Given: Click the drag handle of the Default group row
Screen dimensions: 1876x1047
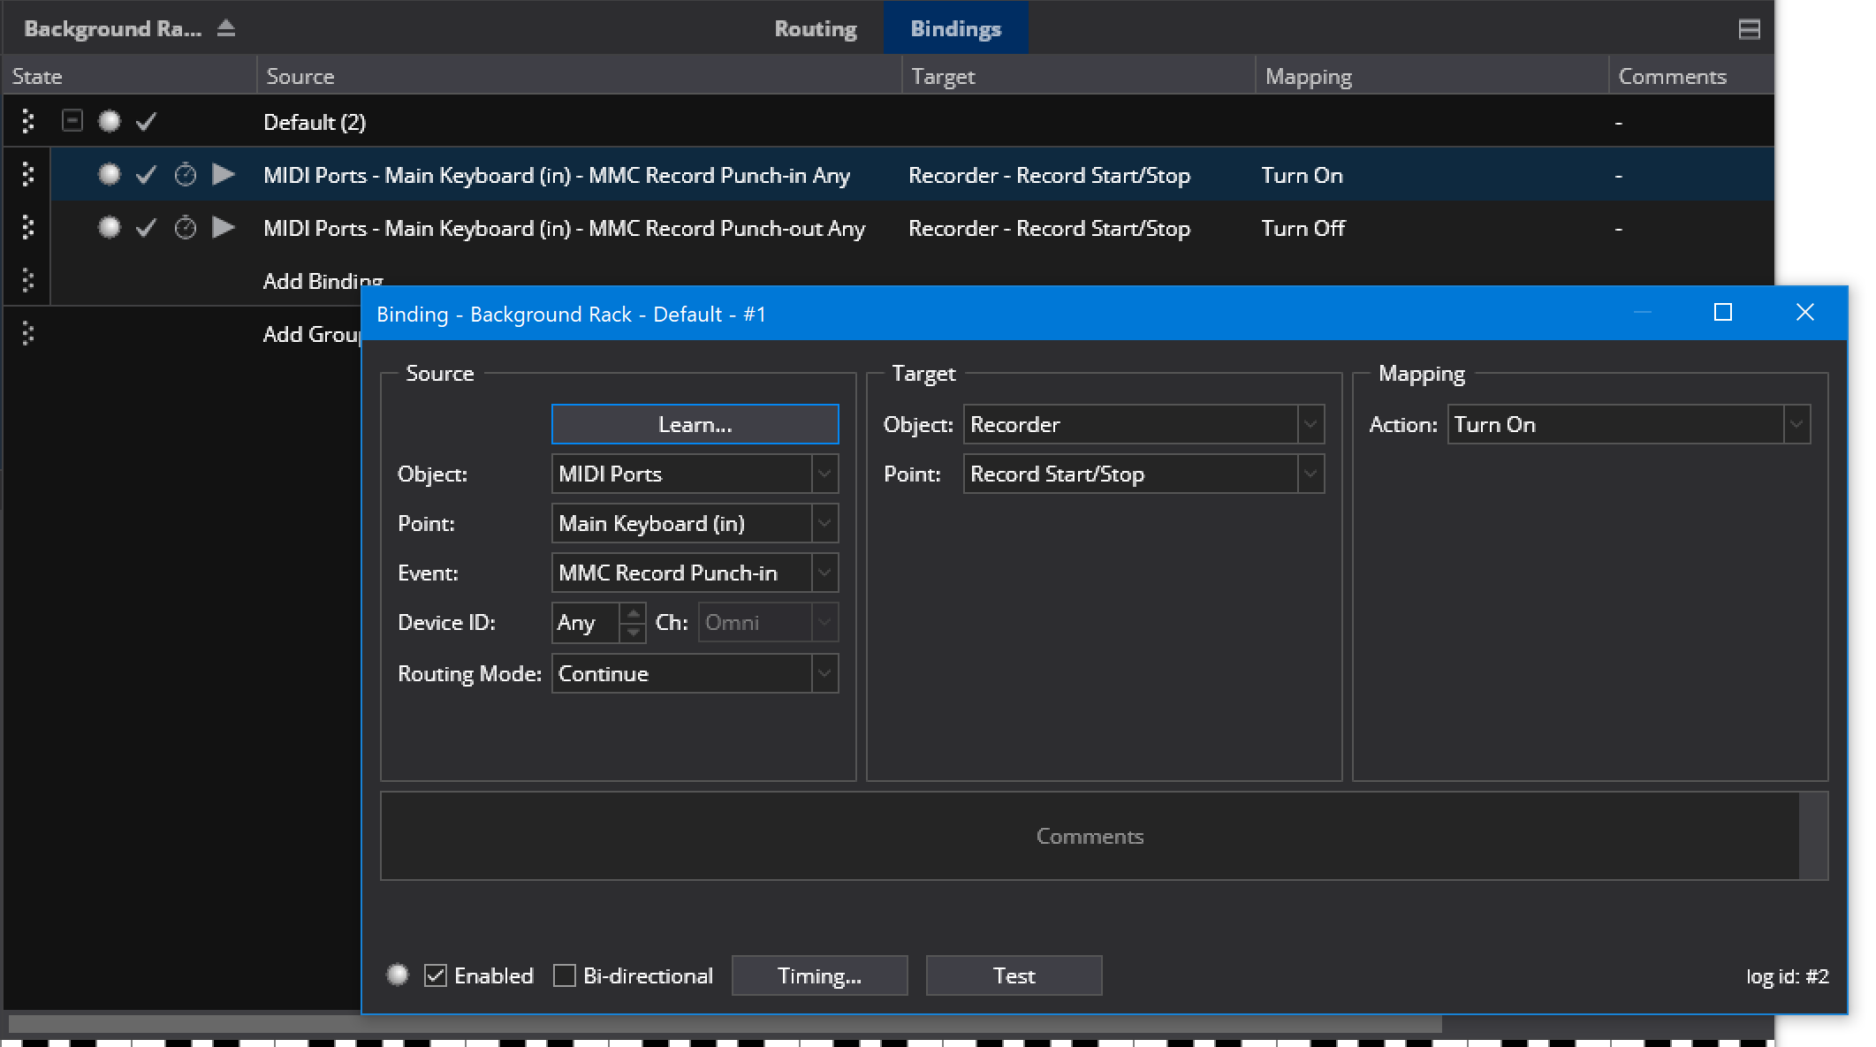Looking at the screenshot, I should pos(28,122).
